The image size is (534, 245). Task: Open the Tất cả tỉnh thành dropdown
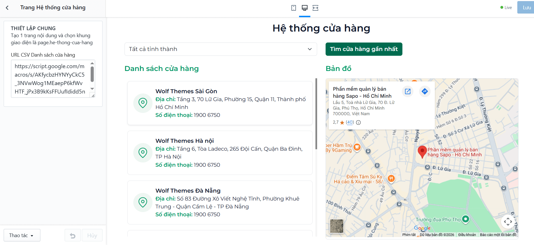(x=221, y=49)
